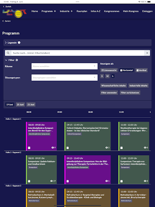155x207 pixels.
Task: Open the Raumplan menu item
Action: 82,11
